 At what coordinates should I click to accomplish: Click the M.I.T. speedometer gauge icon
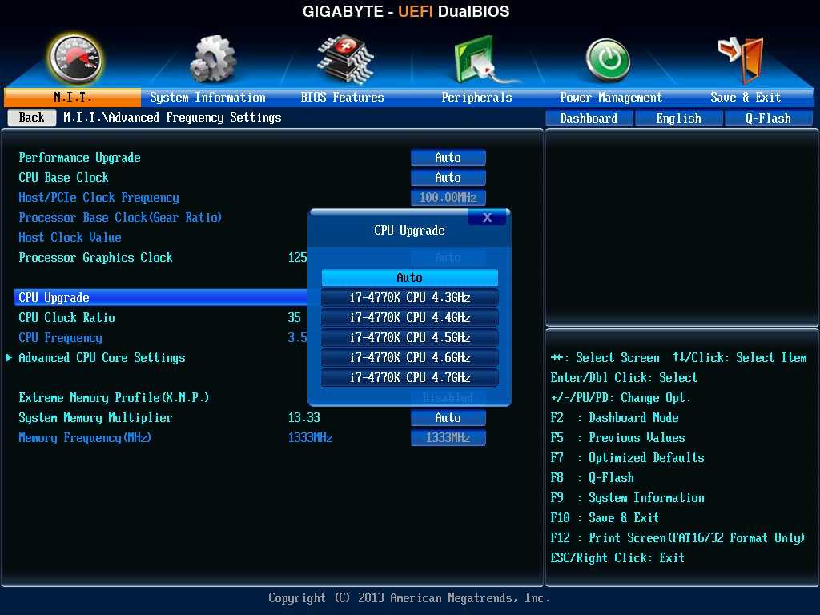pos(75,58)
